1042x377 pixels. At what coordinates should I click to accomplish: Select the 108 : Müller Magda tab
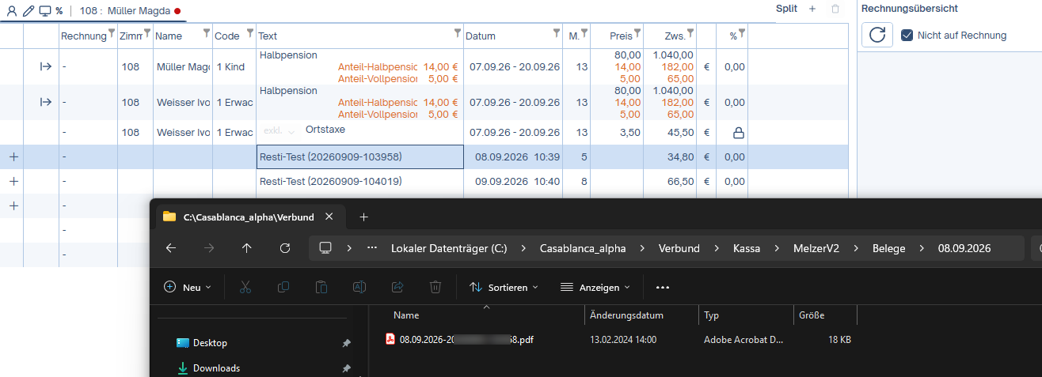coord(130,11)
